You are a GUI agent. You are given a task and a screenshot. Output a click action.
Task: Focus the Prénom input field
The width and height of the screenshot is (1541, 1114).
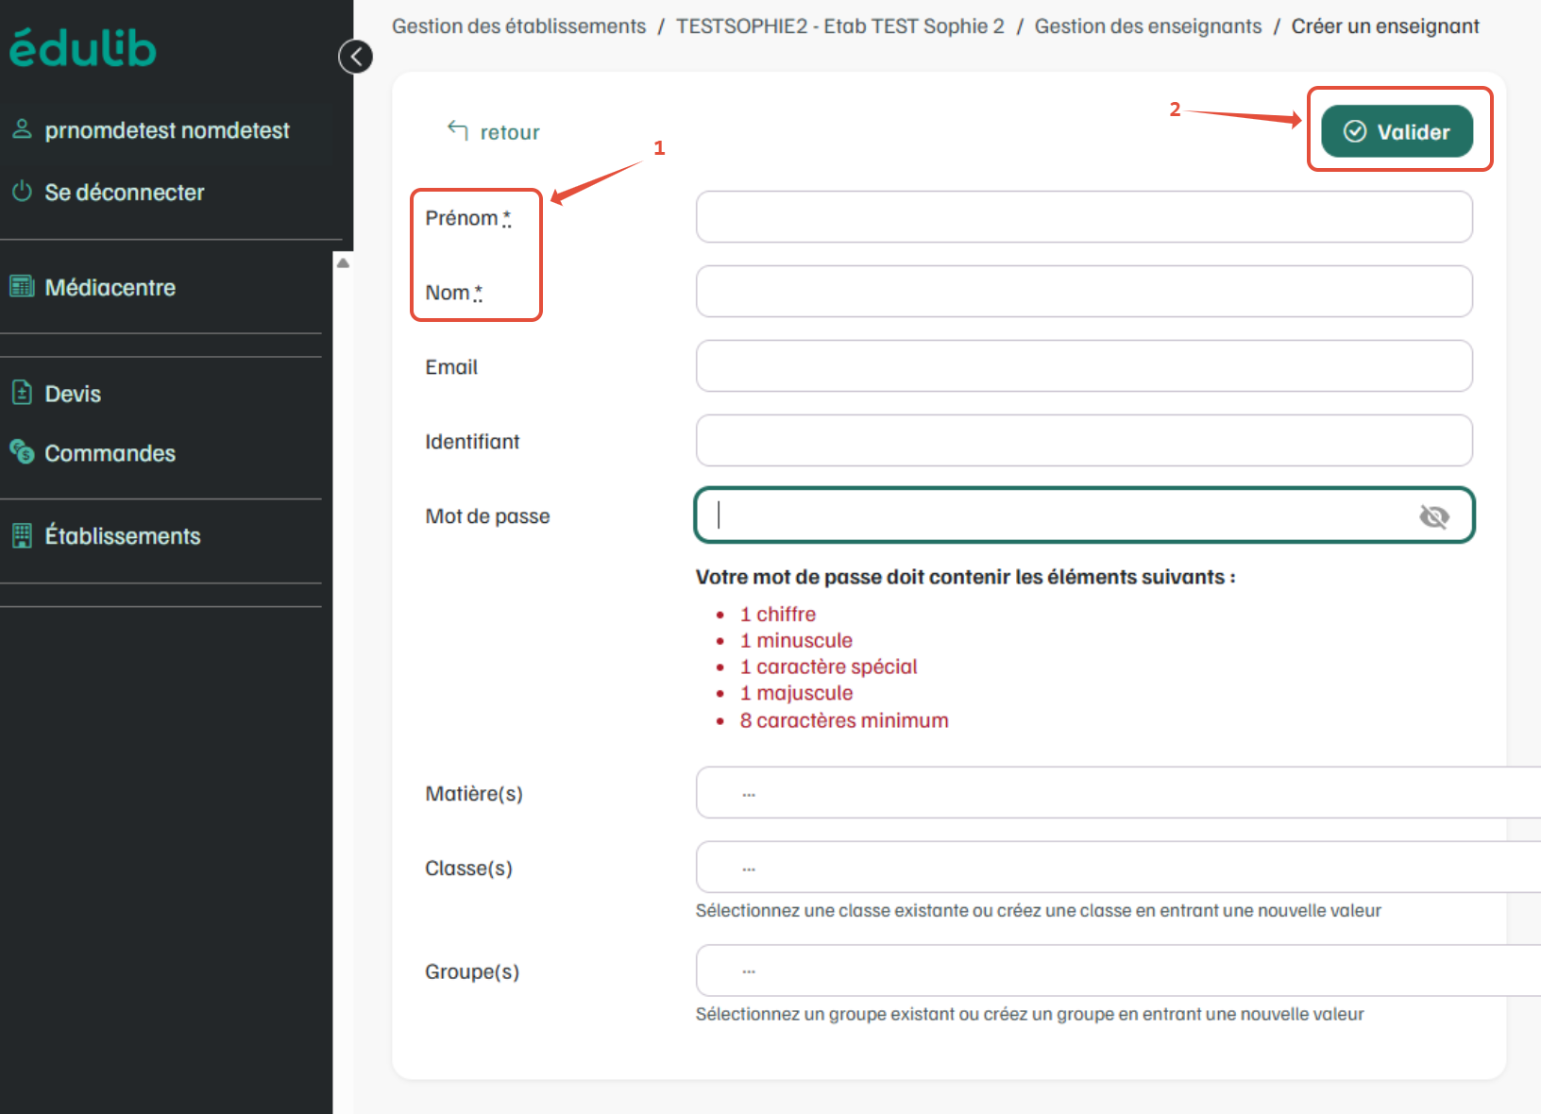[x=1084, y=217]
